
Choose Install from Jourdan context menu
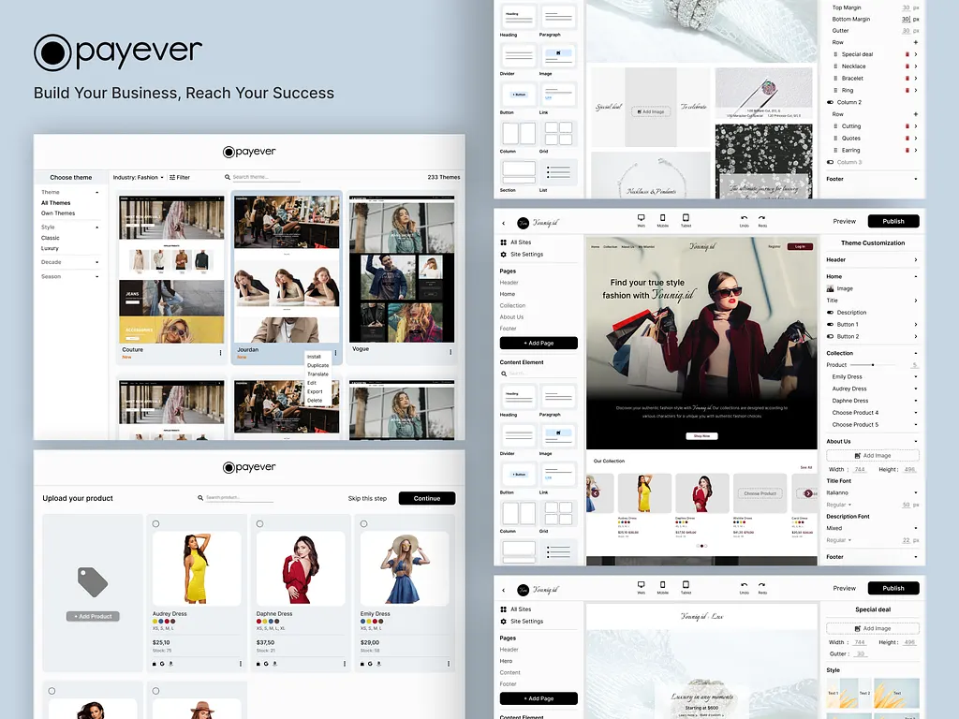[314, 357]
